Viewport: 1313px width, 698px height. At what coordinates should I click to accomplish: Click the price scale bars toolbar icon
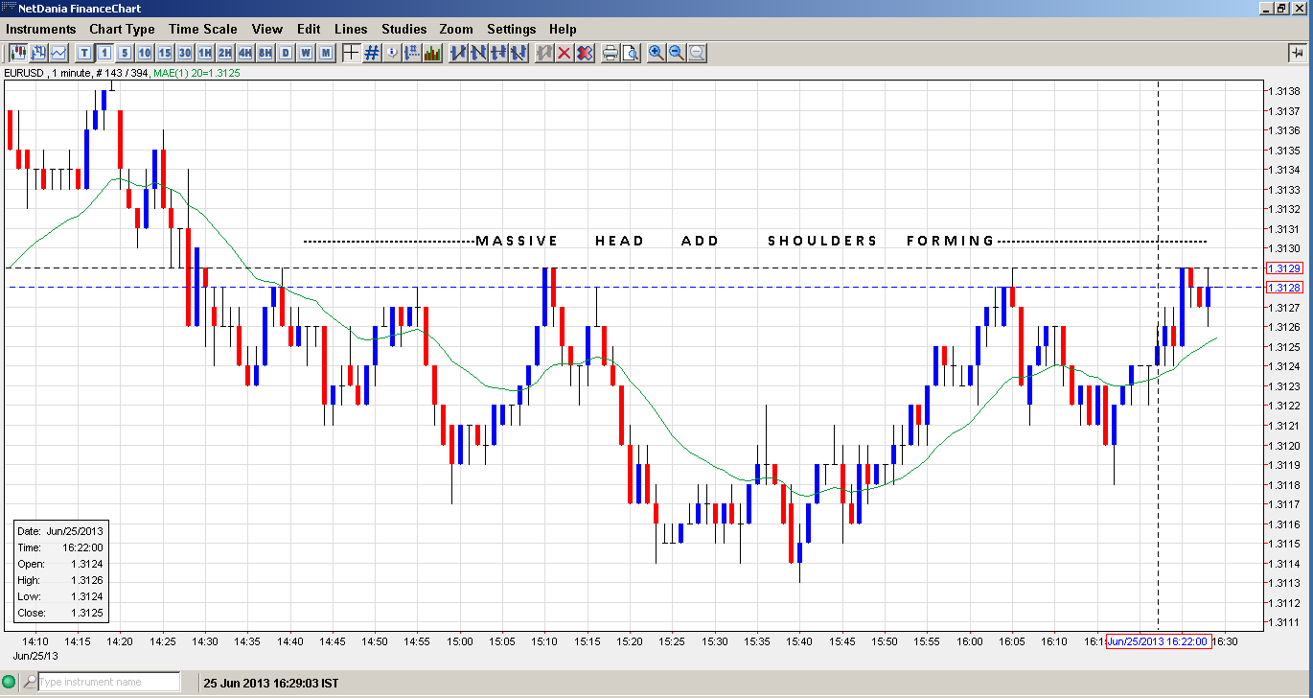click(x=412, y=53)
